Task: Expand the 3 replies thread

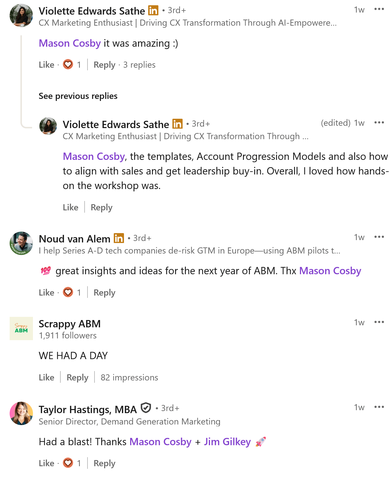Action: point(139,65)
